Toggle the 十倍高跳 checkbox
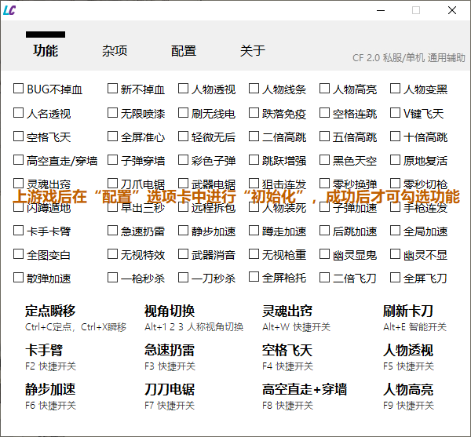This screenshot has width=471, height=437. (396, 137)
